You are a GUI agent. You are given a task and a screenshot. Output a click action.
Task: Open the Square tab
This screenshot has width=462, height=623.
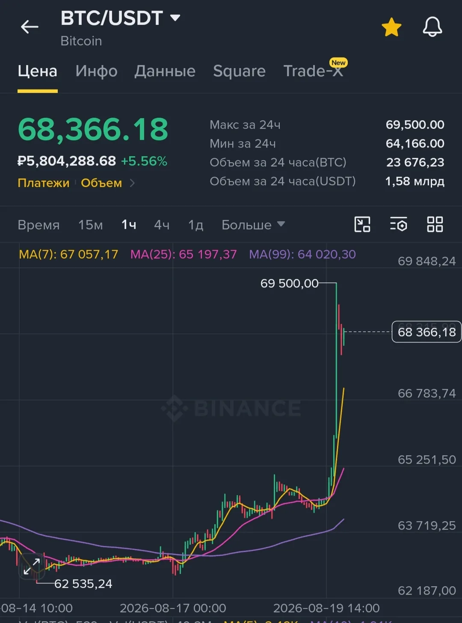click(x=239, y=71)
